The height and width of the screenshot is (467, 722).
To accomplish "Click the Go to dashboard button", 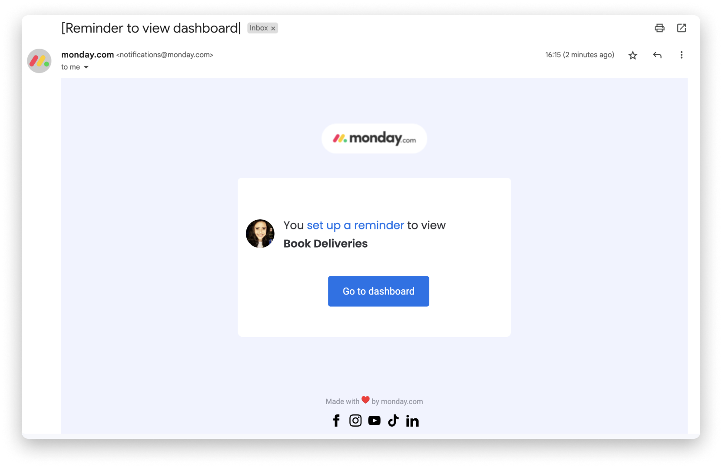I will tap(378, 291).
